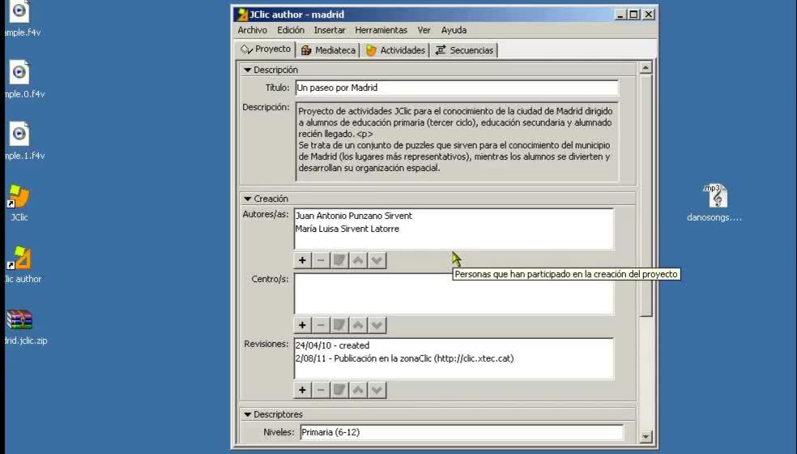Viewport: 797px width, 454px height.
Task: Collapse the Descripción section
Action: (248, 70)
